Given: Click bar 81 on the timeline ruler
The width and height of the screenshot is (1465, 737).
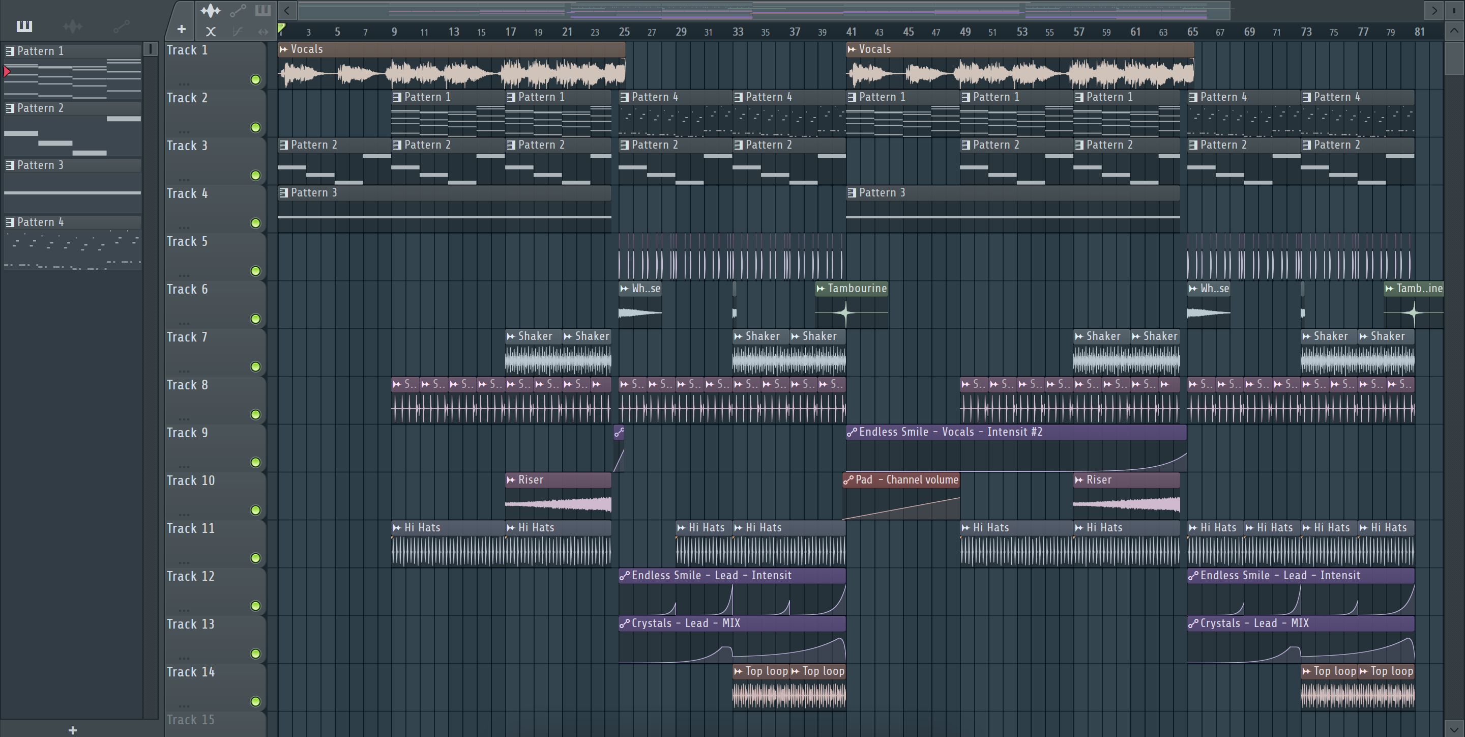Looking at the screenshot, I should click(1420, 32).
